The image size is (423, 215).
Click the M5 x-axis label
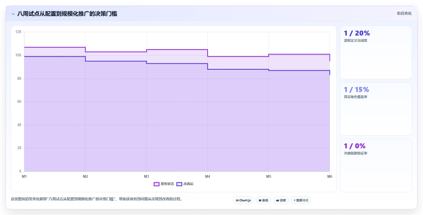point(269,176)
